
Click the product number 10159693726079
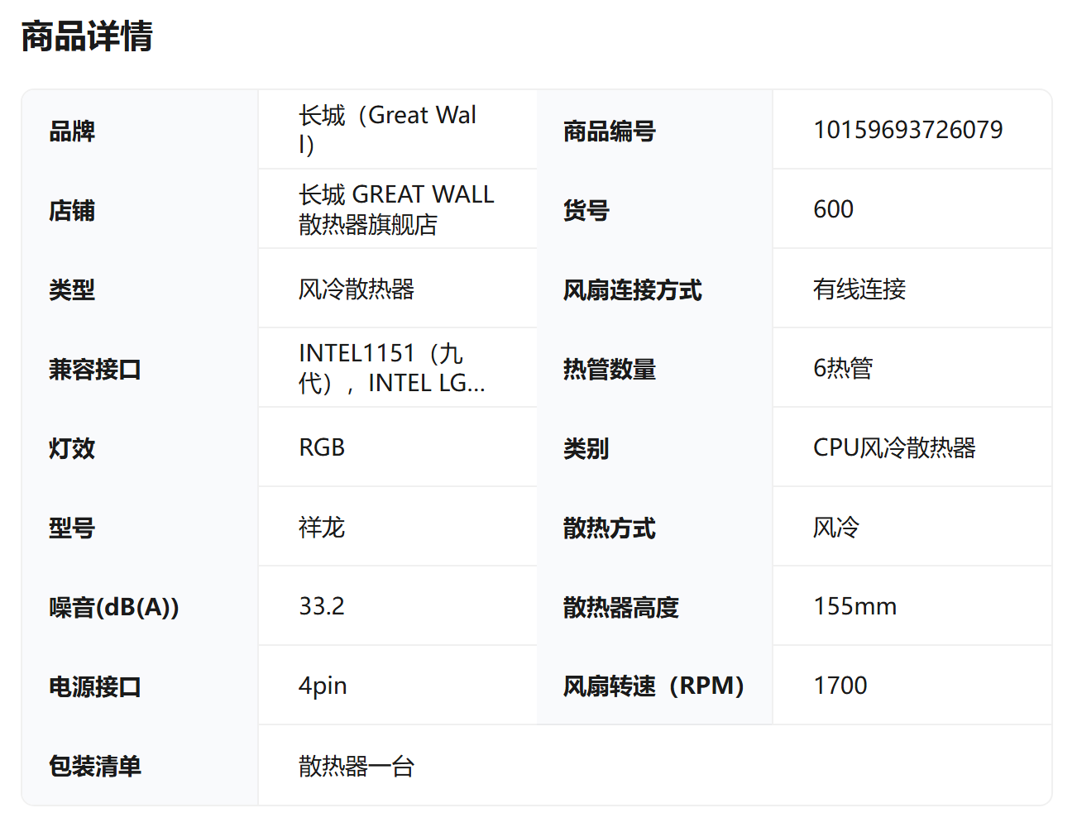[907, 130]
